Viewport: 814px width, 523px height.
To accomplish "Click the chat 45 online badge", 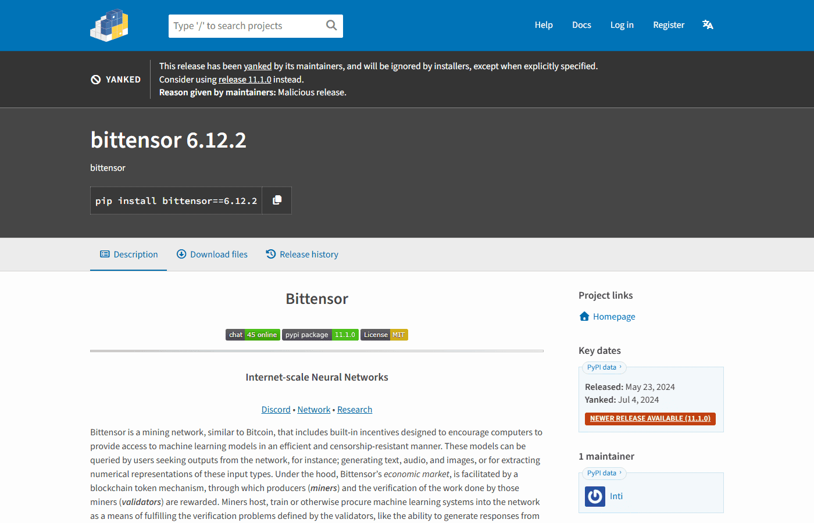I will pos(253,335).
